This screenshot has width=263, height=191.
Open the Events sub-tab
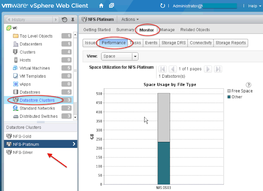point(151,43)
